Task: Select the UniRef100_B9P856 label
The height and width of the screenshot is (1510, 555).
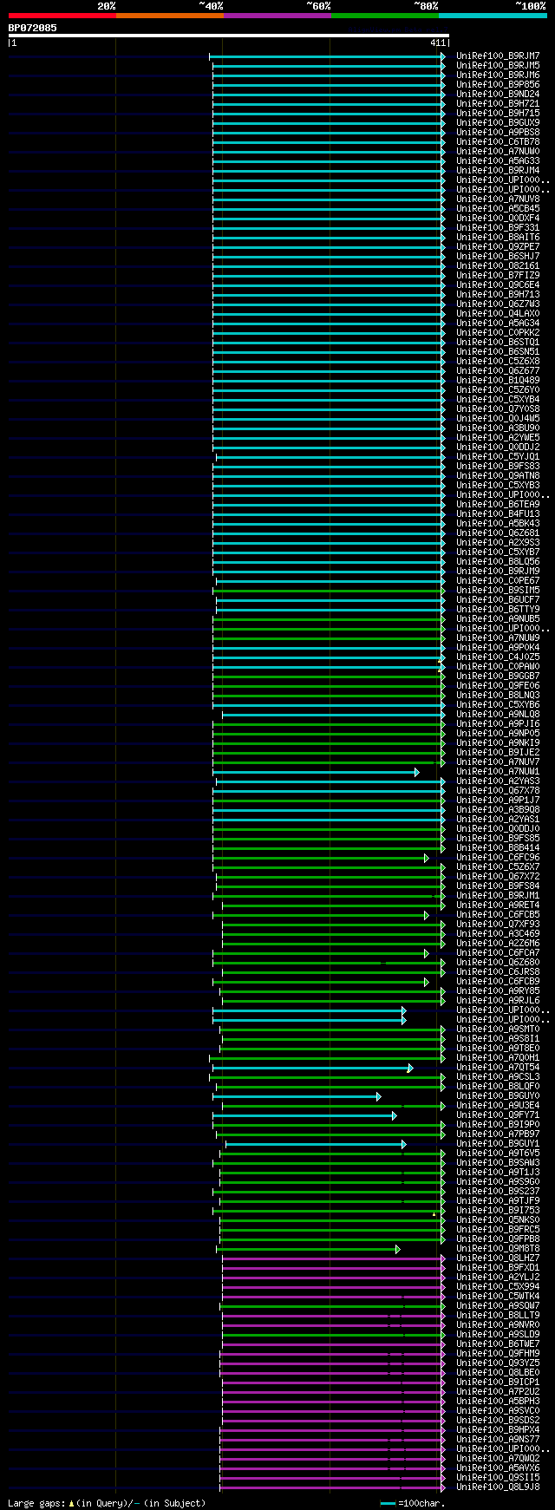Action: (x=498, y=85)
